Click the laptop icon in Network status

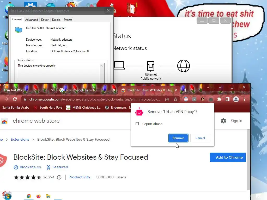119,66
